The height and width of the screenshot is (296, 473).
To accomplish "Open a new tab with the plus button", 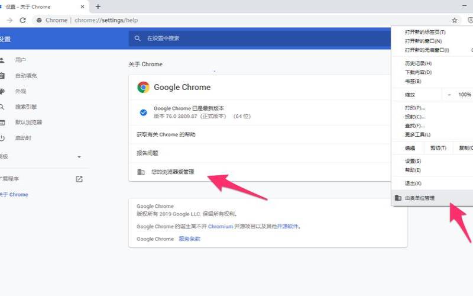I will tap(98, 7).
